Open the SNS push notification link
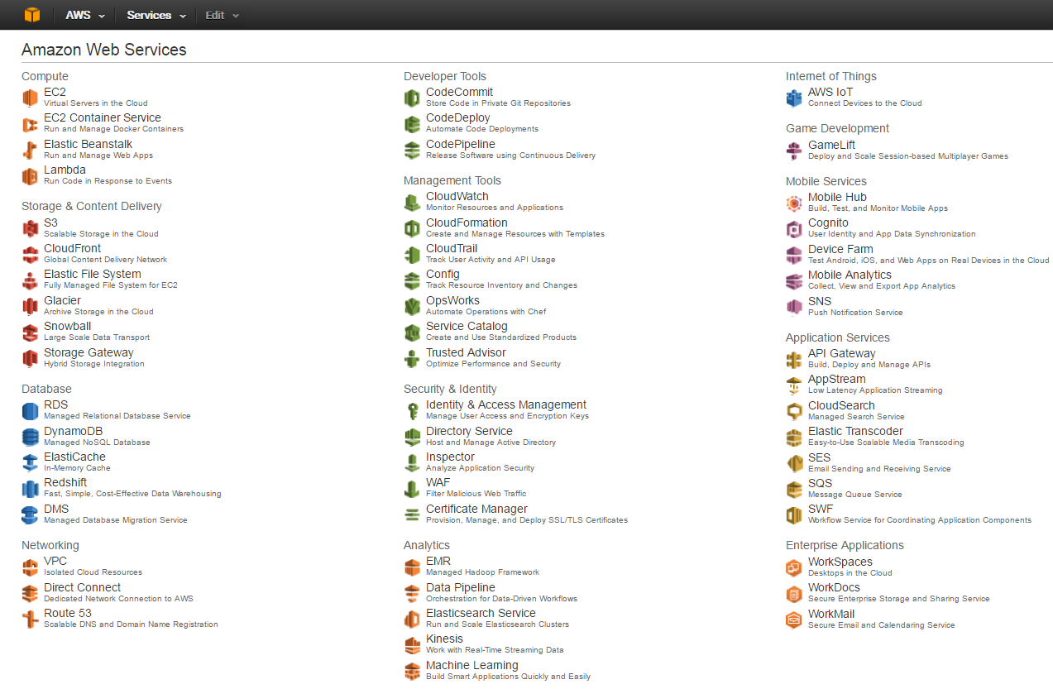Viewport: 1053px width, 689px height. pos(820,301)
